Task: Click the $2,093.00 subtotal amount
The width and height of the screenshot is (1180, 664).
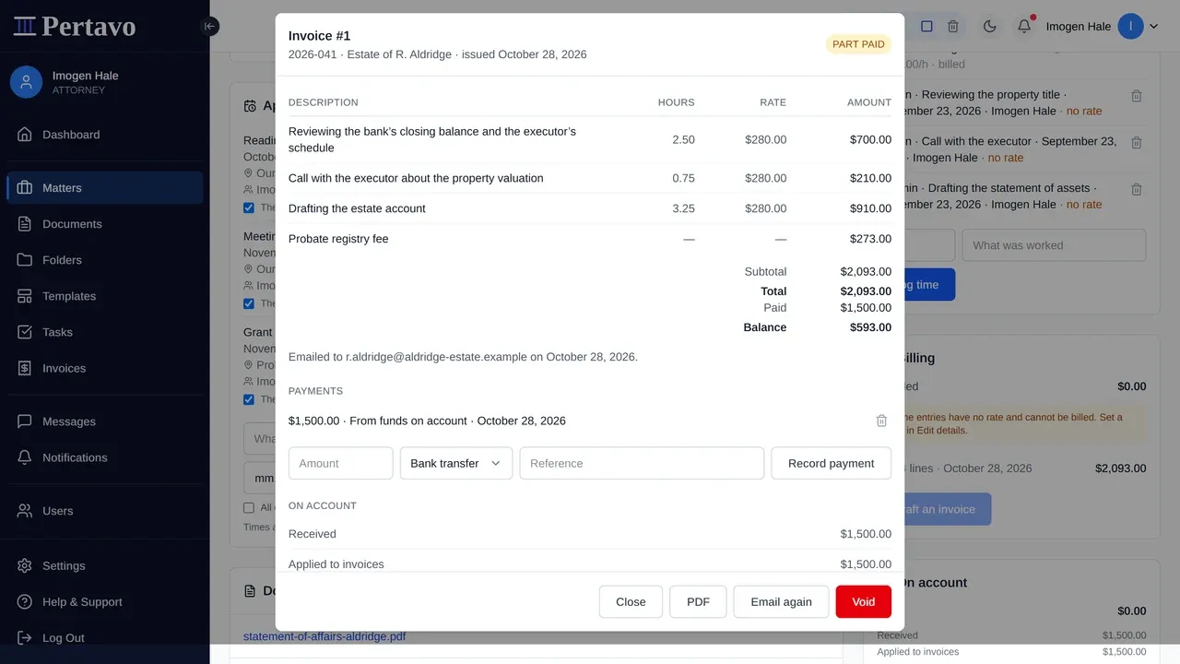Action: coord(866,271)
